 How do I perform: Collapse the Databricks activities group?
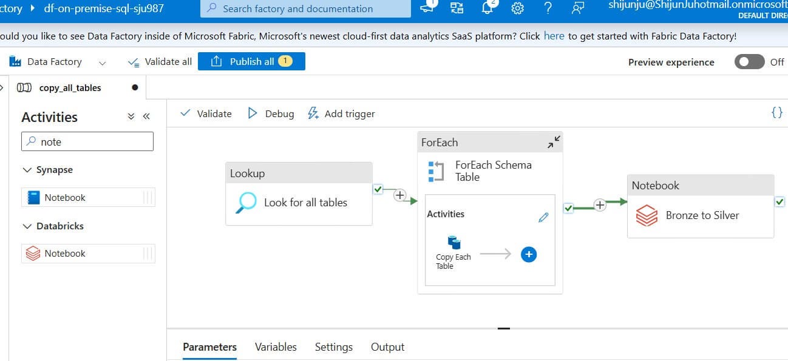click(27, 226)
